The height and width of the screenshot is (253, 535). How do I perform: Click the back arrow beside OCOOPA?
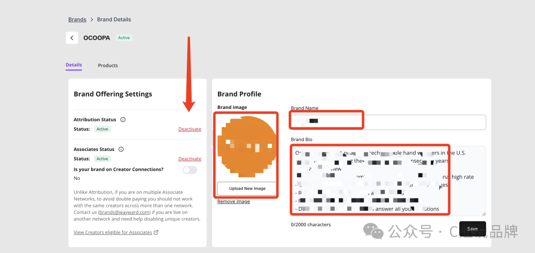(x=72, y=38)
